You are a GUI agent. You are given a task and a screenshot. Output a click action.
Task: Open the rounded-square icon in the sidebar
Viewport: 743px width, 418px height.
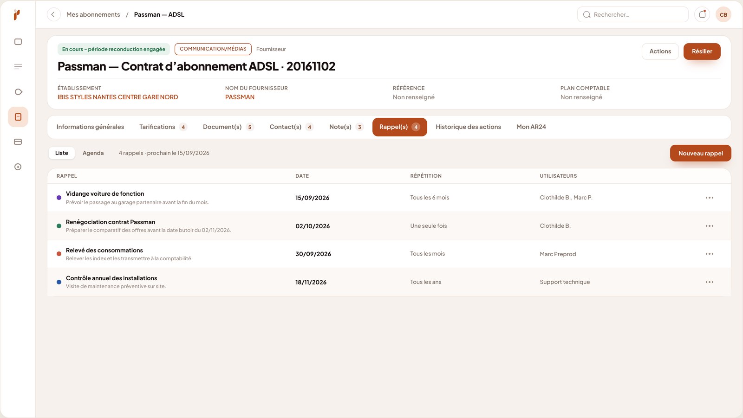[x=18, y=42]
